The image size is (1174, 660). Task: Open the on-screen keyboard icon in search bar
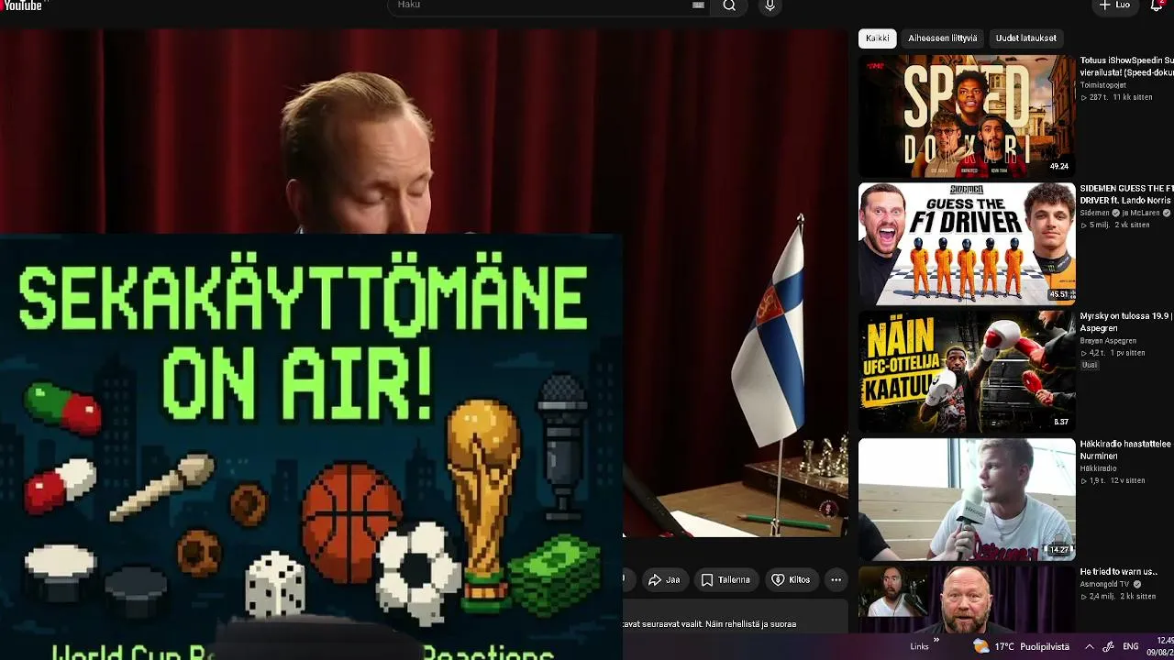698,5
